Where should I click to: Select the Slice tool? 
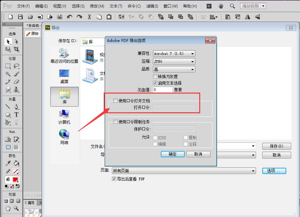pos(16,139)
